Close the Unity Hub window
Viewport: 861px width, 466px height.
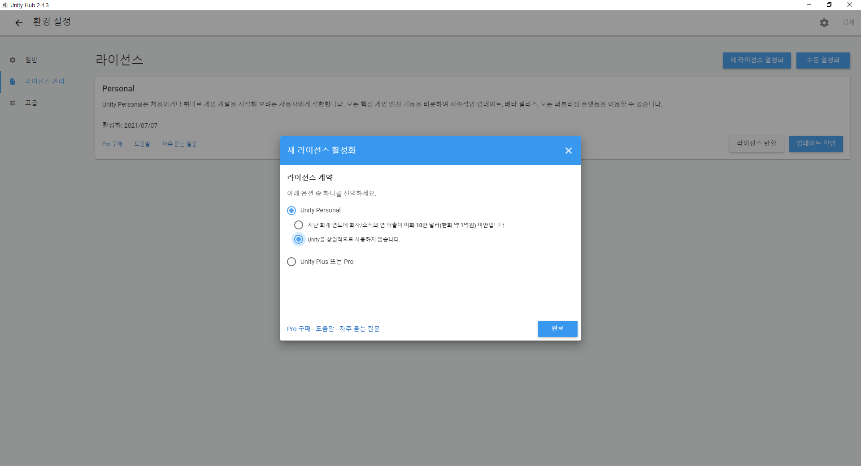850,5
